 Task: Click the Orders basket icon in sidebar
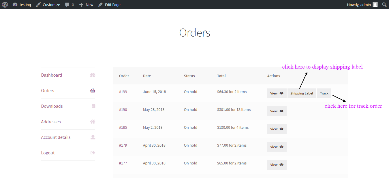coord(93,91)
